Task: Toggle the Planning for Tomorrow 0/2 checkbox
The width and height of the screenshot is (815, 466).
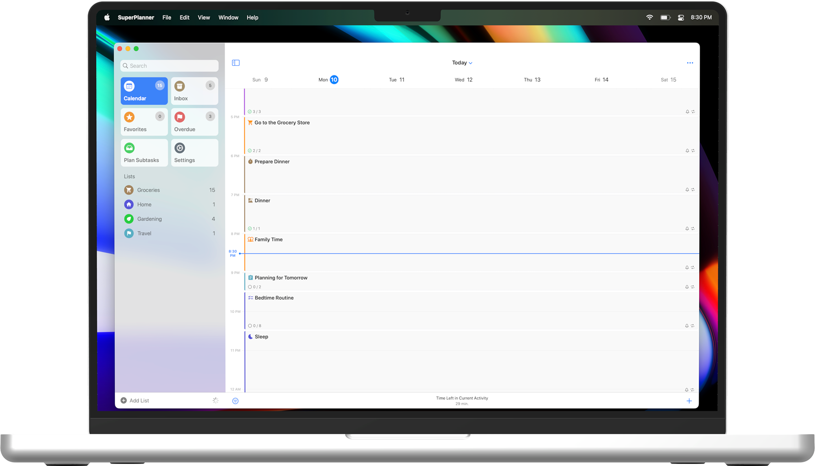Action: click(250, 287)
